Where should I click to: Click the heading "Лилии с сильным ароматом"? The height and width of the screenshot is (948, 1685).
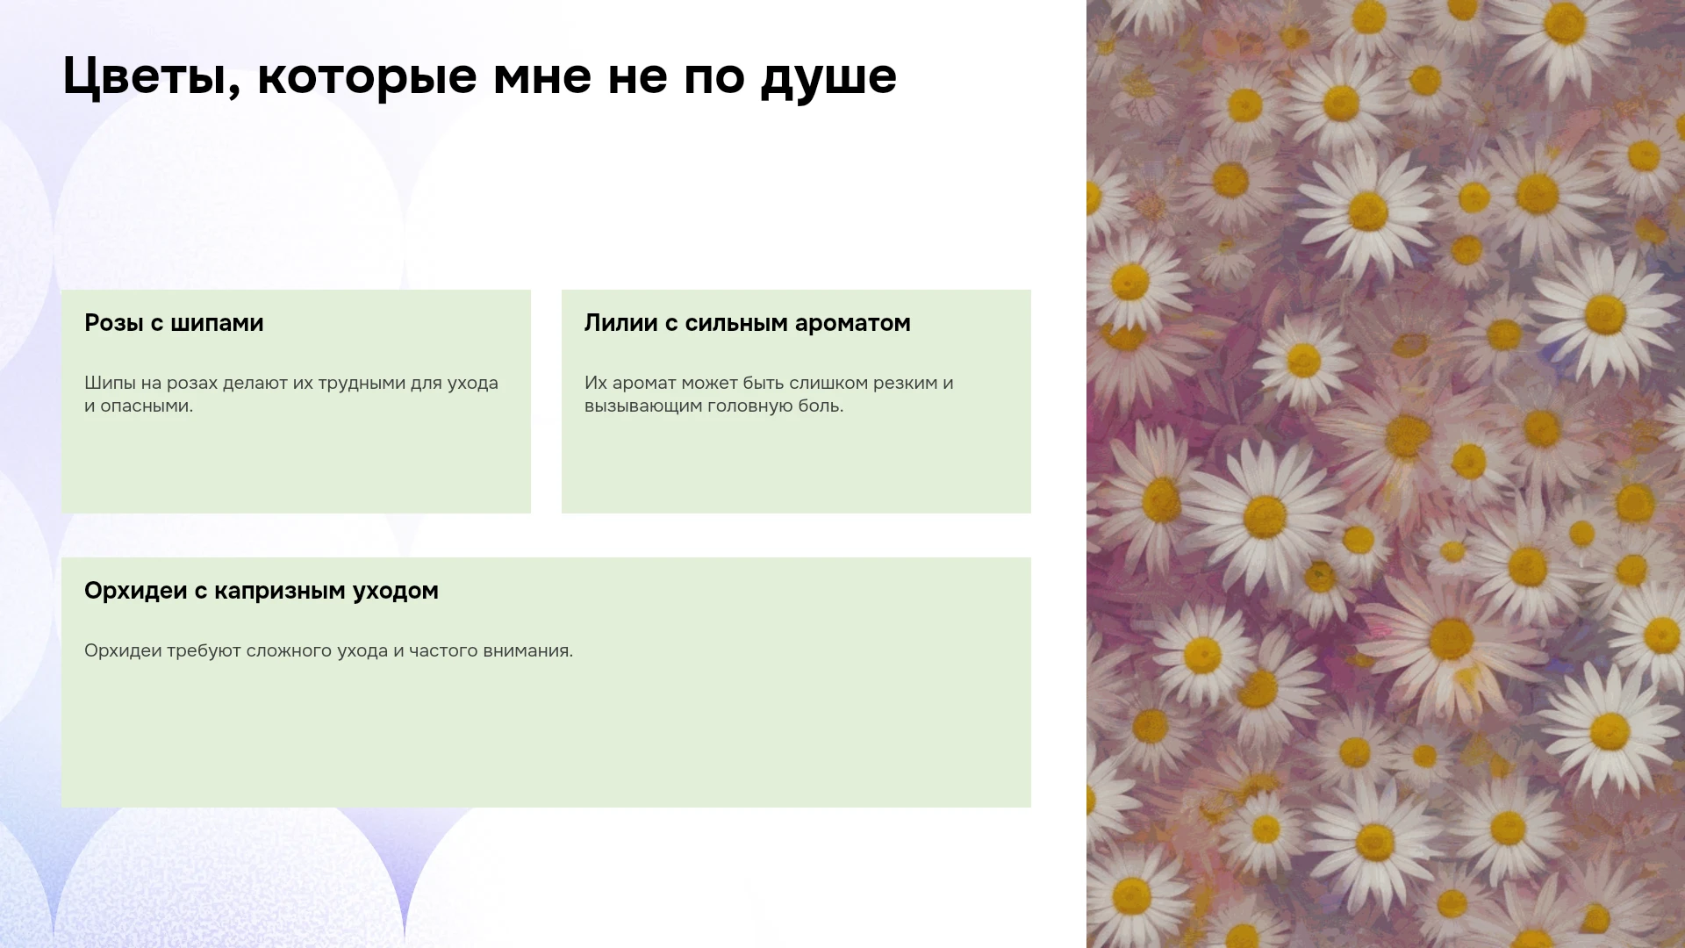[x=748, y=323]
